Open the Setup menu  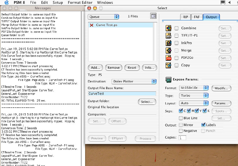point(58,2)
